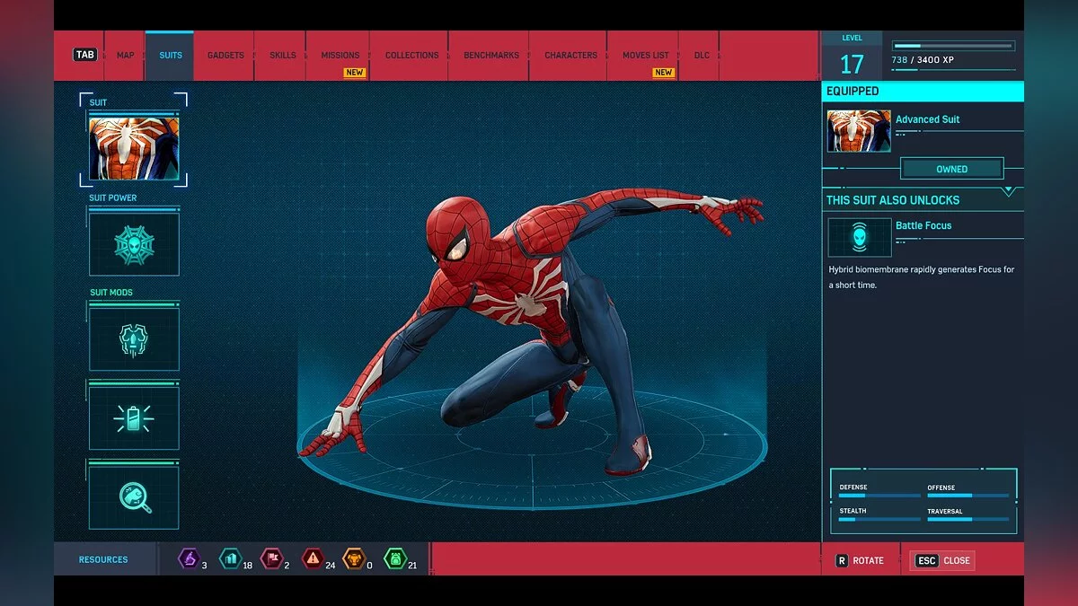This screenshot has width=1078, height=606.
Task: Open the SKILLS tab
Action: 281,55
